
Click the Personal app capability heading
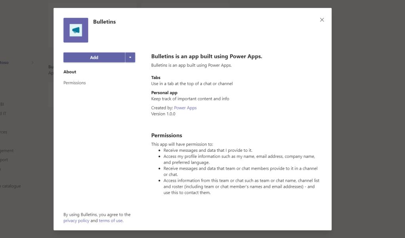pyautogui.click(x=164, y=93)
